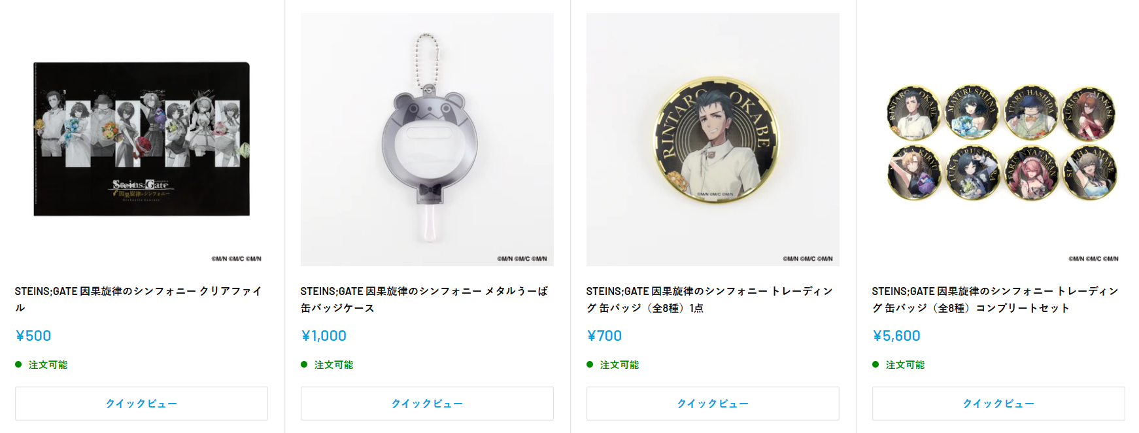Click the Mayuri Shiina badge in the set image

972,112
